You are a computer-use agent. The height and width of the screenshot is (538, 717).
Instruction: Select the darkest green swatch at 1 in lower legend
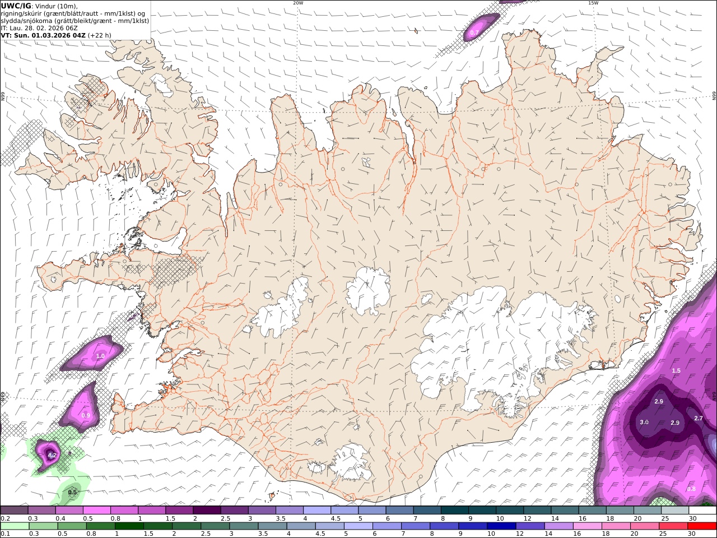[x=129, y=526]
